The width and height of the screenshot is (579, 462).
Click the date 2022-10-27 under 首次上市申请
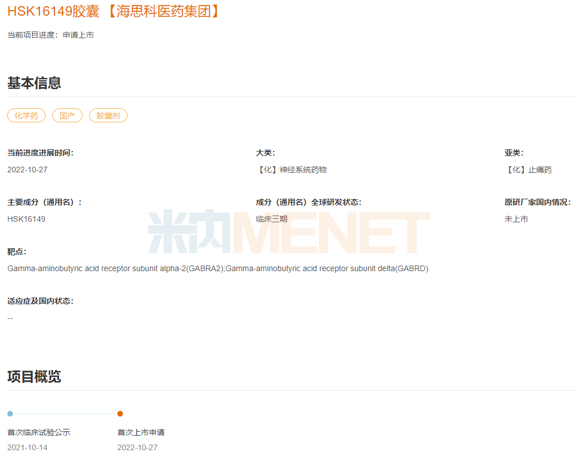pos(138,447)
